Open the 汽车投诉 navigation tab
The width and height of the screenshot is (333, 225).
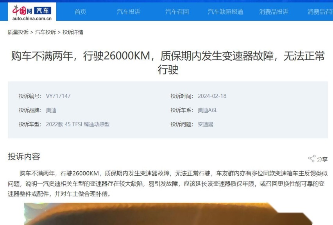click(129, 11)
